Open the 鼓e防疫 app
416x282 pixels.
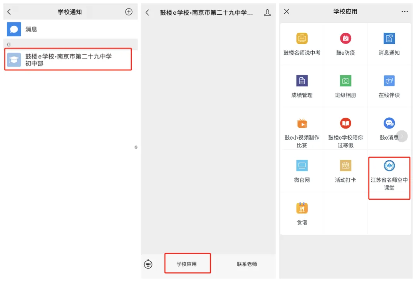[346, 43]
